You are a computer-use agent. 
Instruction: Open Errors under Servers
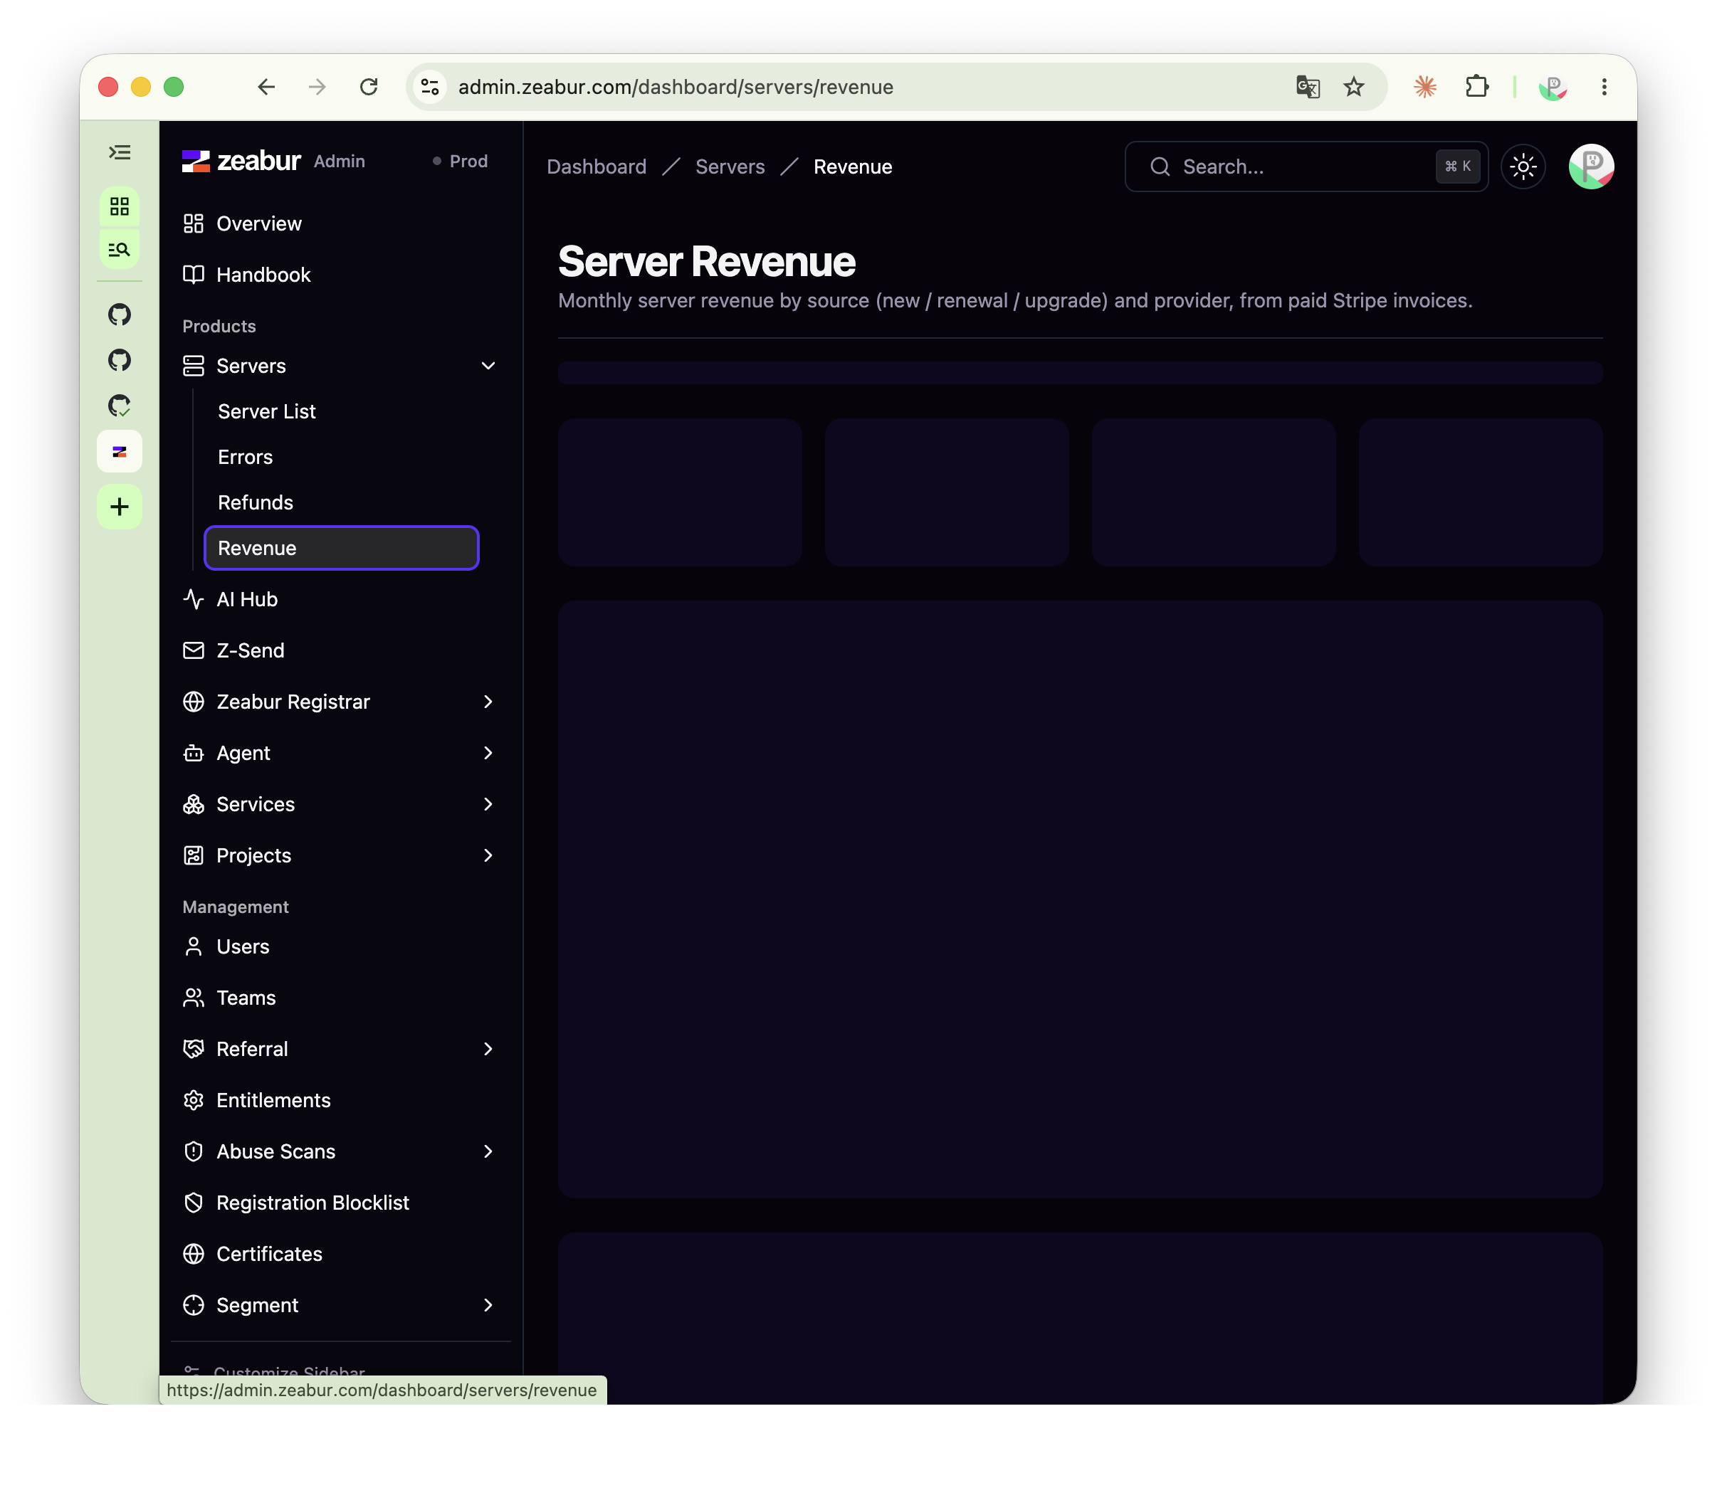[342, 457]
